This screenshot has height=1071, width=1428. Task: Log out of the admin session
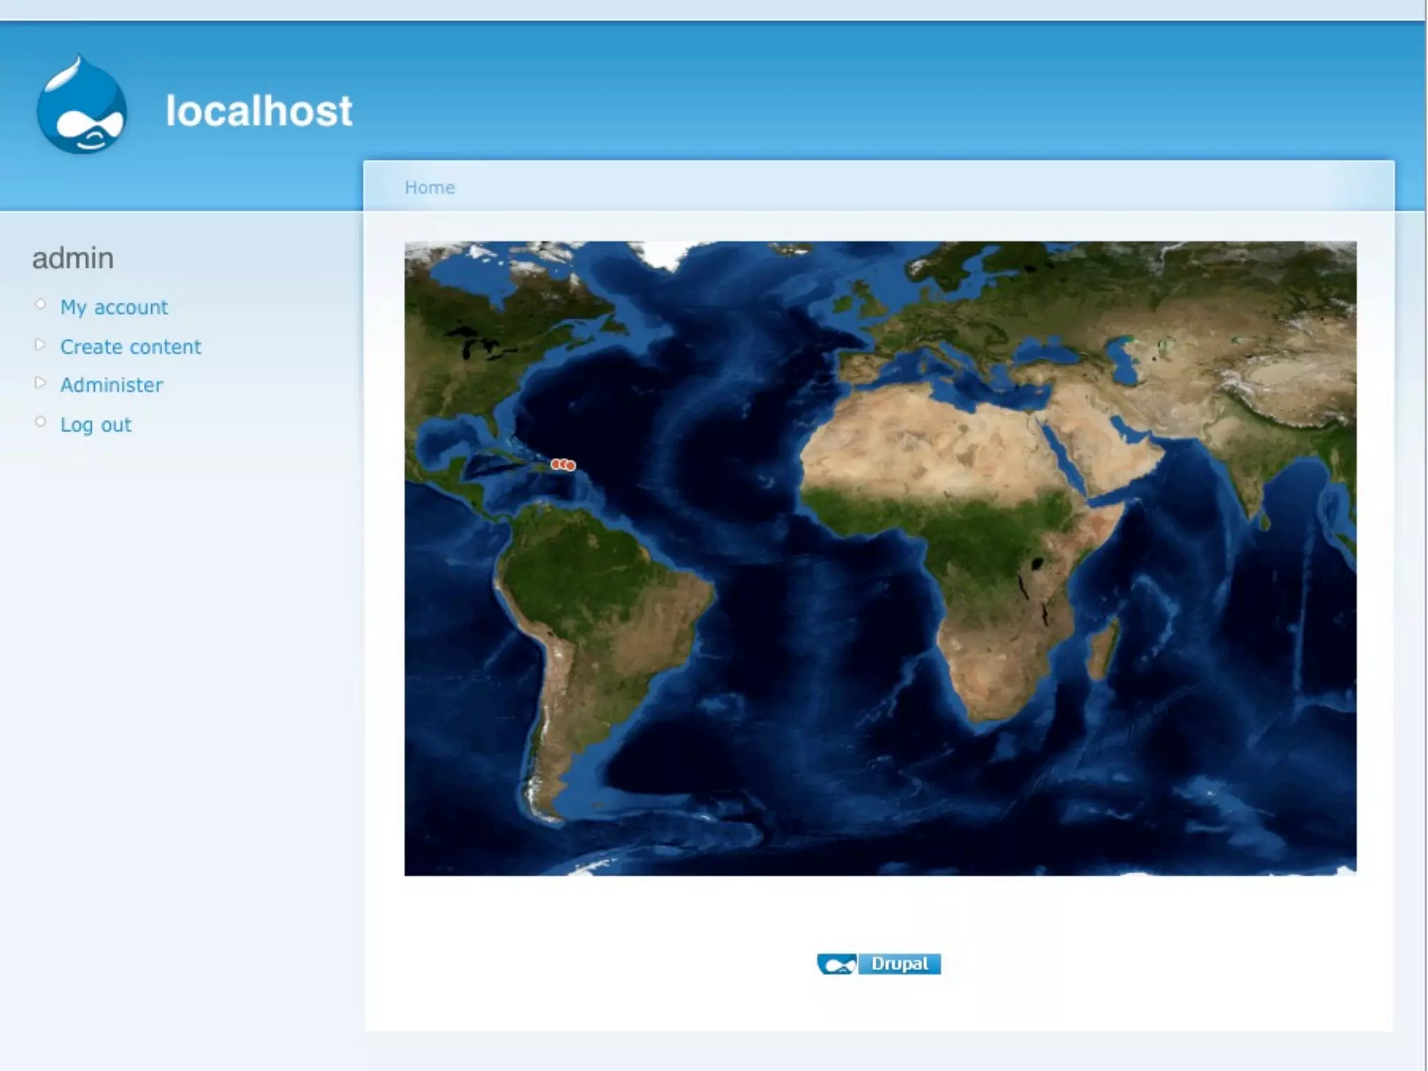(x=96, y=425)
